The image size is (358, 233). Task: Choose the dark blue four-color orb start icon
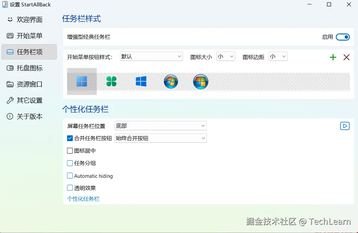click(201, 81)
